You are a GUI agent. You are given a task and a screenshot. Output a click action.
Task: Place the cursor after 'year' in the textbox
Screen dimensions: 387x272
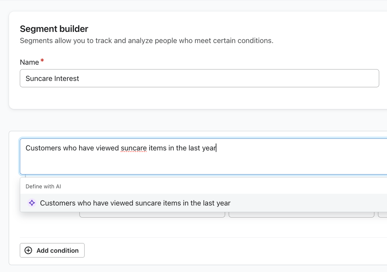(x=216, y=148)
